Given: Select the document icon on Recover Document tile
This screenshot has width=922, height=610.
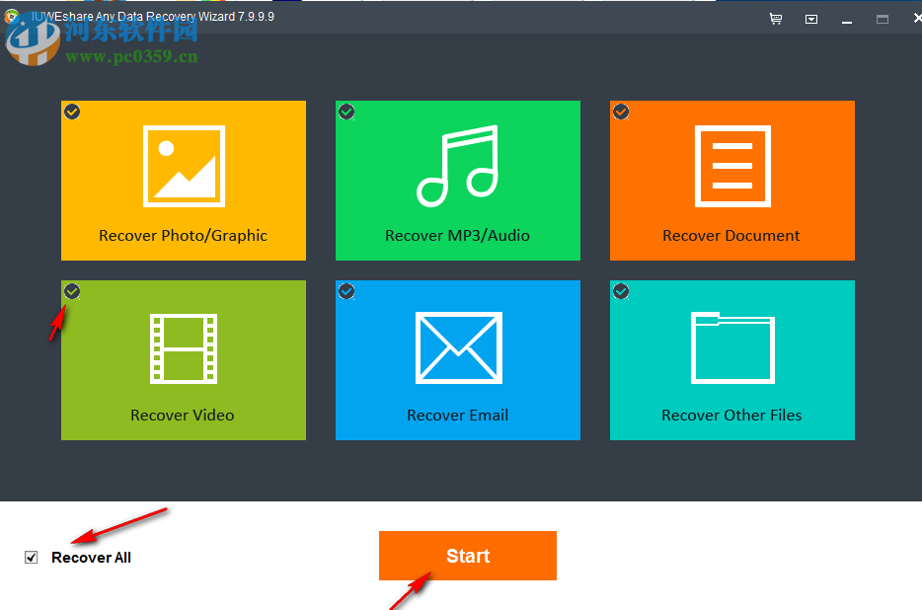Looking at the screenshot, I should (731, 166).
